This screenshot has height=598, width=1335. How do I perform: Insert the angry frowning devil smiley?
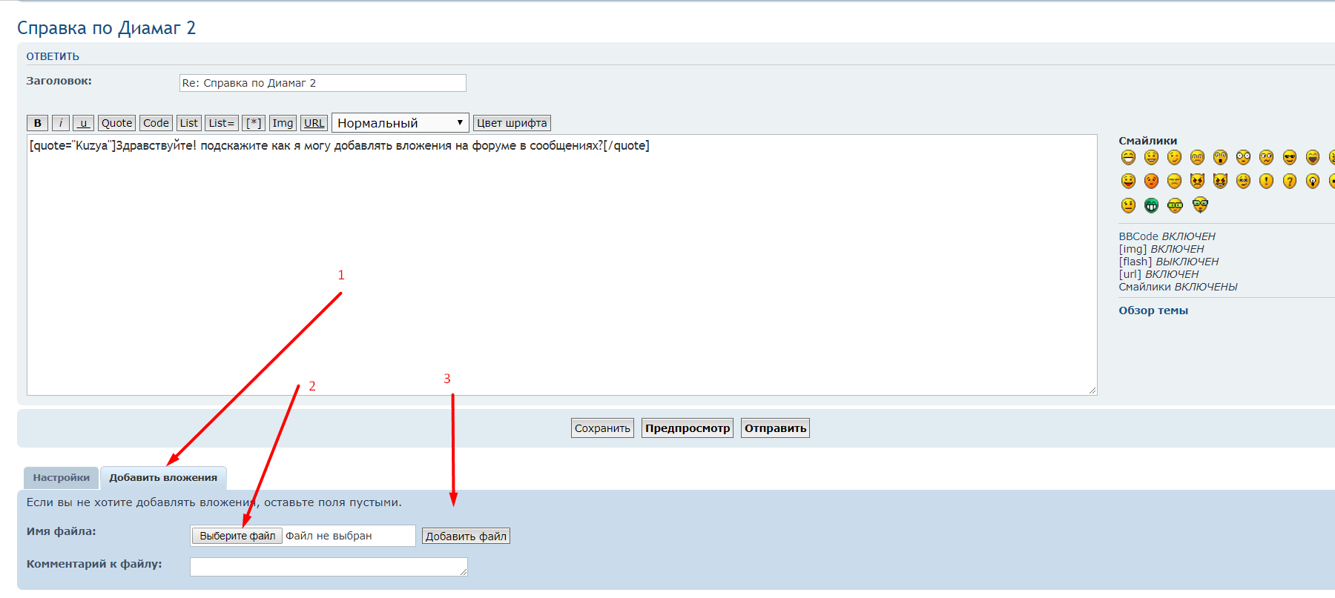[1197, 181]
